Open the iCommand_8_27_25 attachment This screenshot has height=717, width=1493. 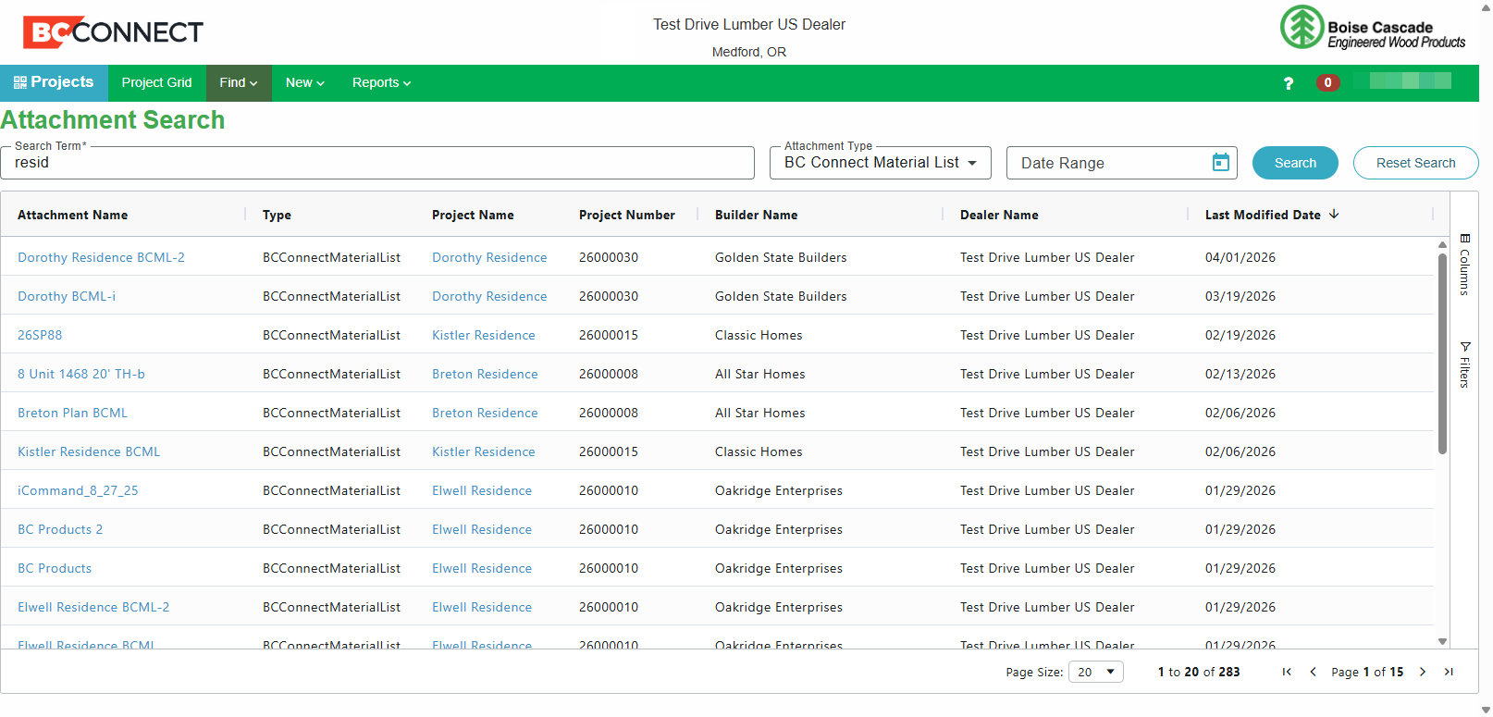pos(78,490)
